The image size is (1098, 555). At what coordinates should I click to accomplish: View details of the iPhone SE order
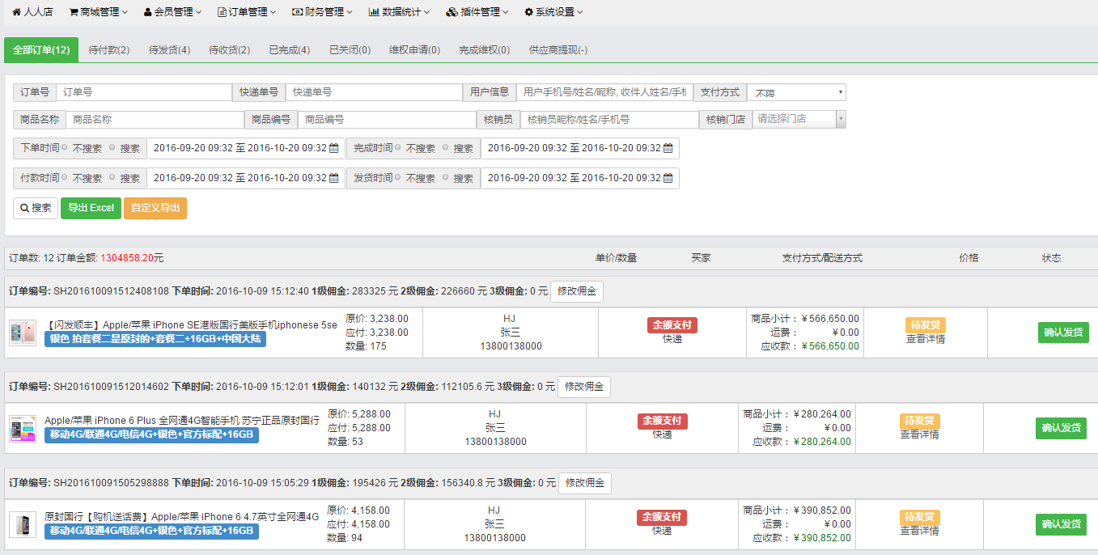click(x=926, y=339)
